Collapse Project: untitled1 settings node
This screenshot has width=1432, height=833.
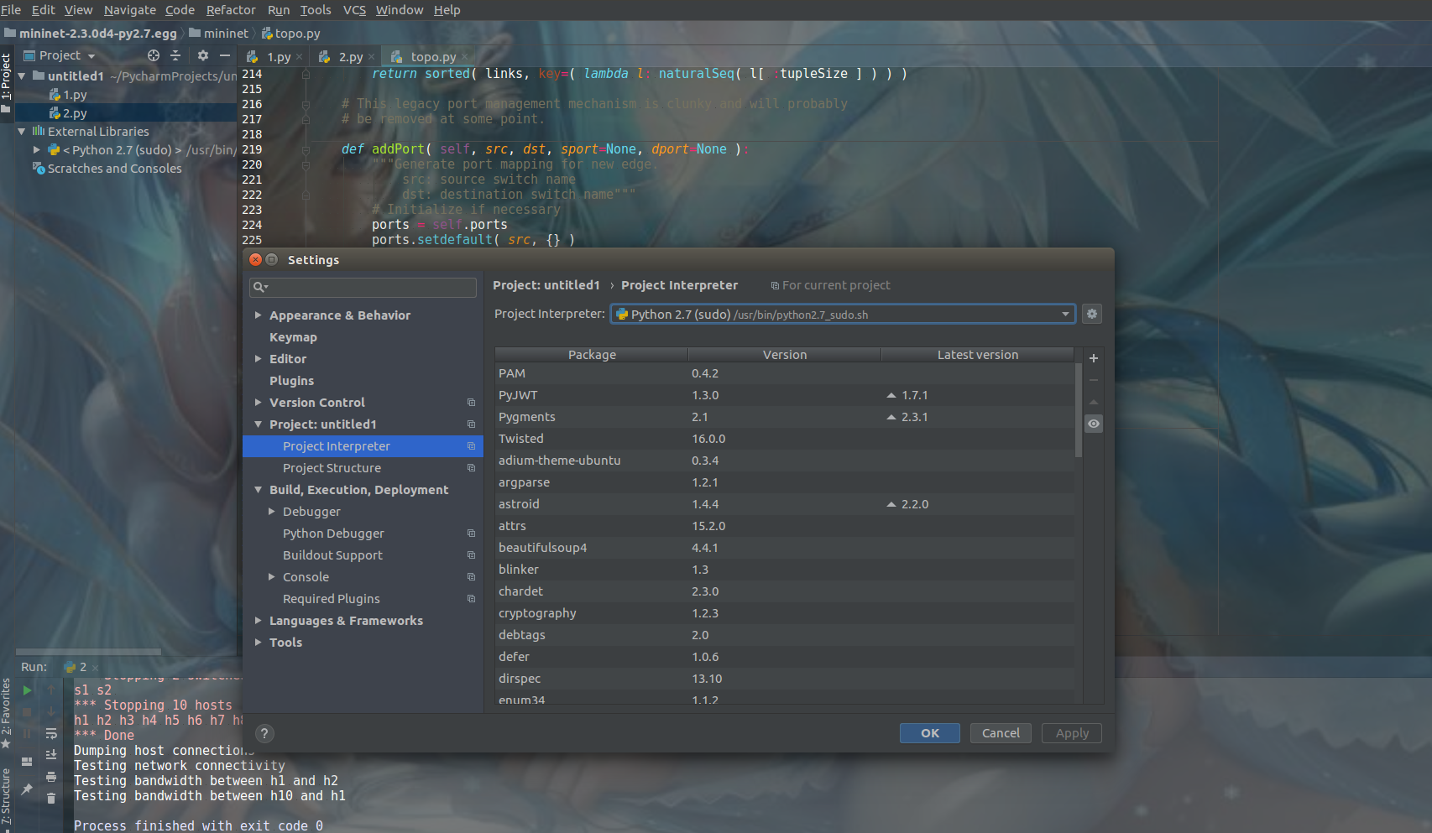pyautogui.click(x=259, y=424)
